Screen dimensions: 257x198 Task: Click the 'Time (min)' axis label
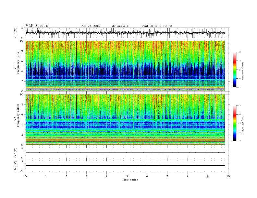[x=130, y=180]
